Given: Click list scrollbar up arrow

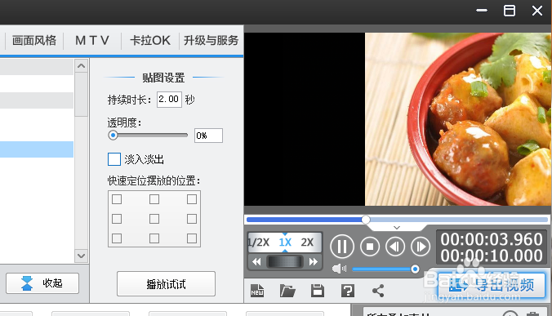Looking at the screenshot, I should (x=82, y=66).
